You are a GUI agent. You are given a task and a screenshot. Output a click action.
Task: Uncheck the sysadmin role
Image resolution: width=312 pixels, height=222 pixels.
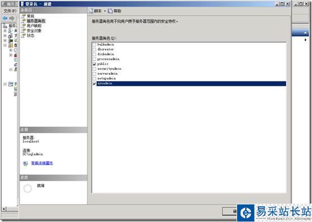(94, 84)
